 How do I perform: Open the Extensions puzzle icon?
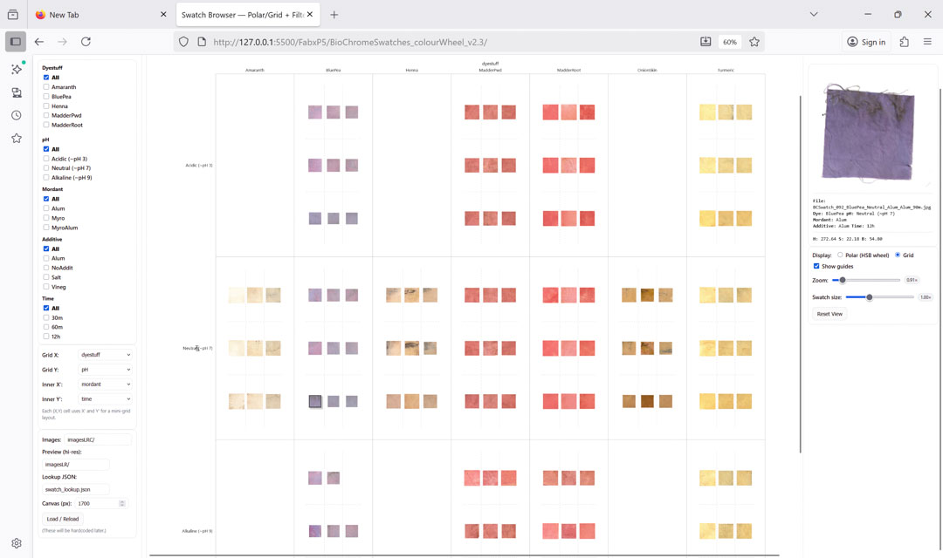904,42
